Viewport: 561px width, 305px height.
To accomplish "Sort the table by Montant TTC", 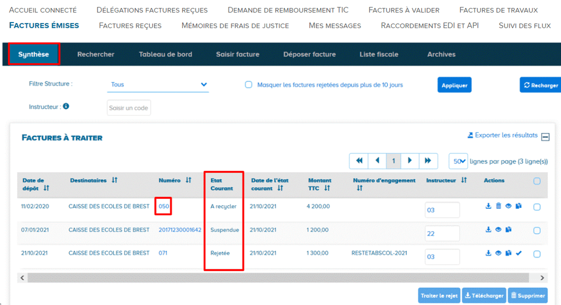I will click(x=327, y=188).
